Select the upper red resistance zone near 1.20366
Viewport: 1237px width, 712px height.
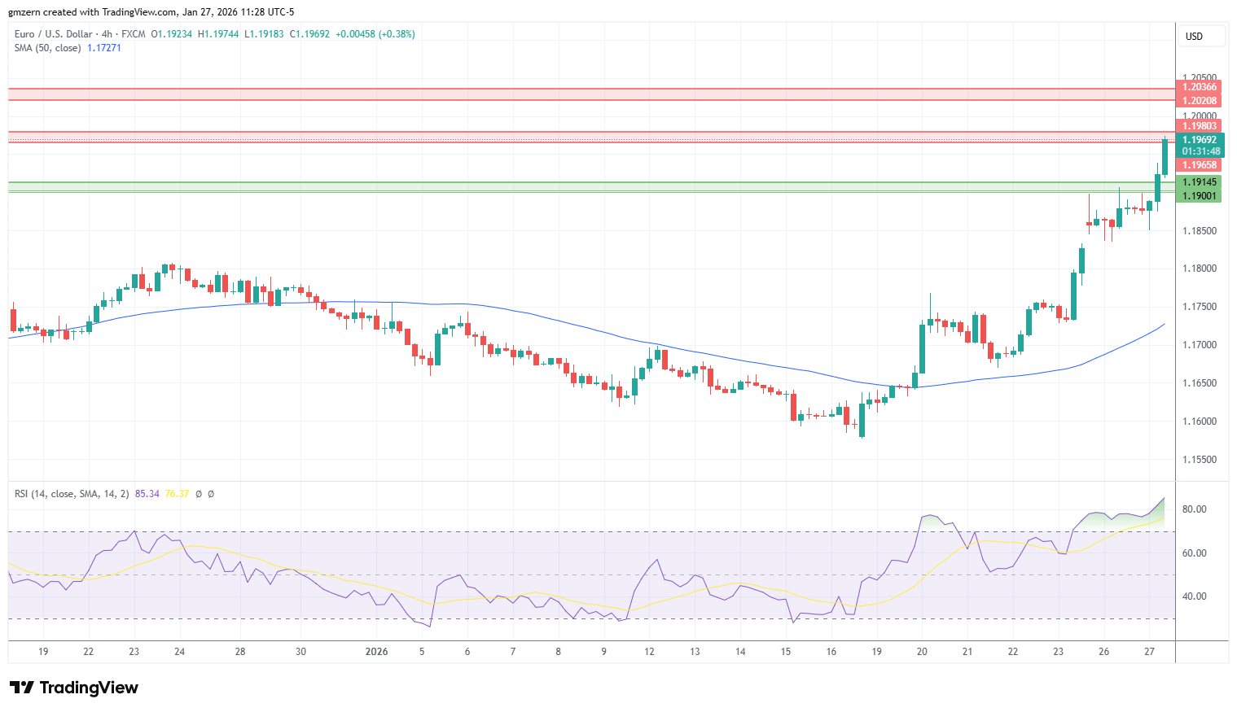point(592,94)
